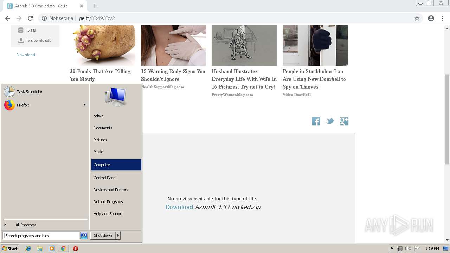Click the sprouting potato ad thumbnail
The image size is (450, 253).
coord(103,45)
